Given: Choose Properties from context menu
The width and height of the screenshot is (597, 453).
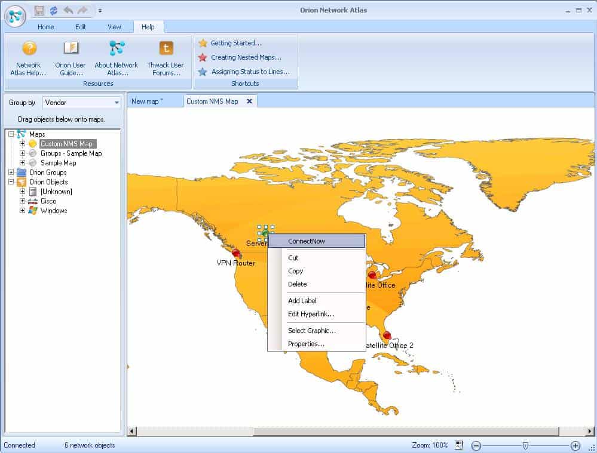Looking at the screenshot, I should tap(317, 344).
